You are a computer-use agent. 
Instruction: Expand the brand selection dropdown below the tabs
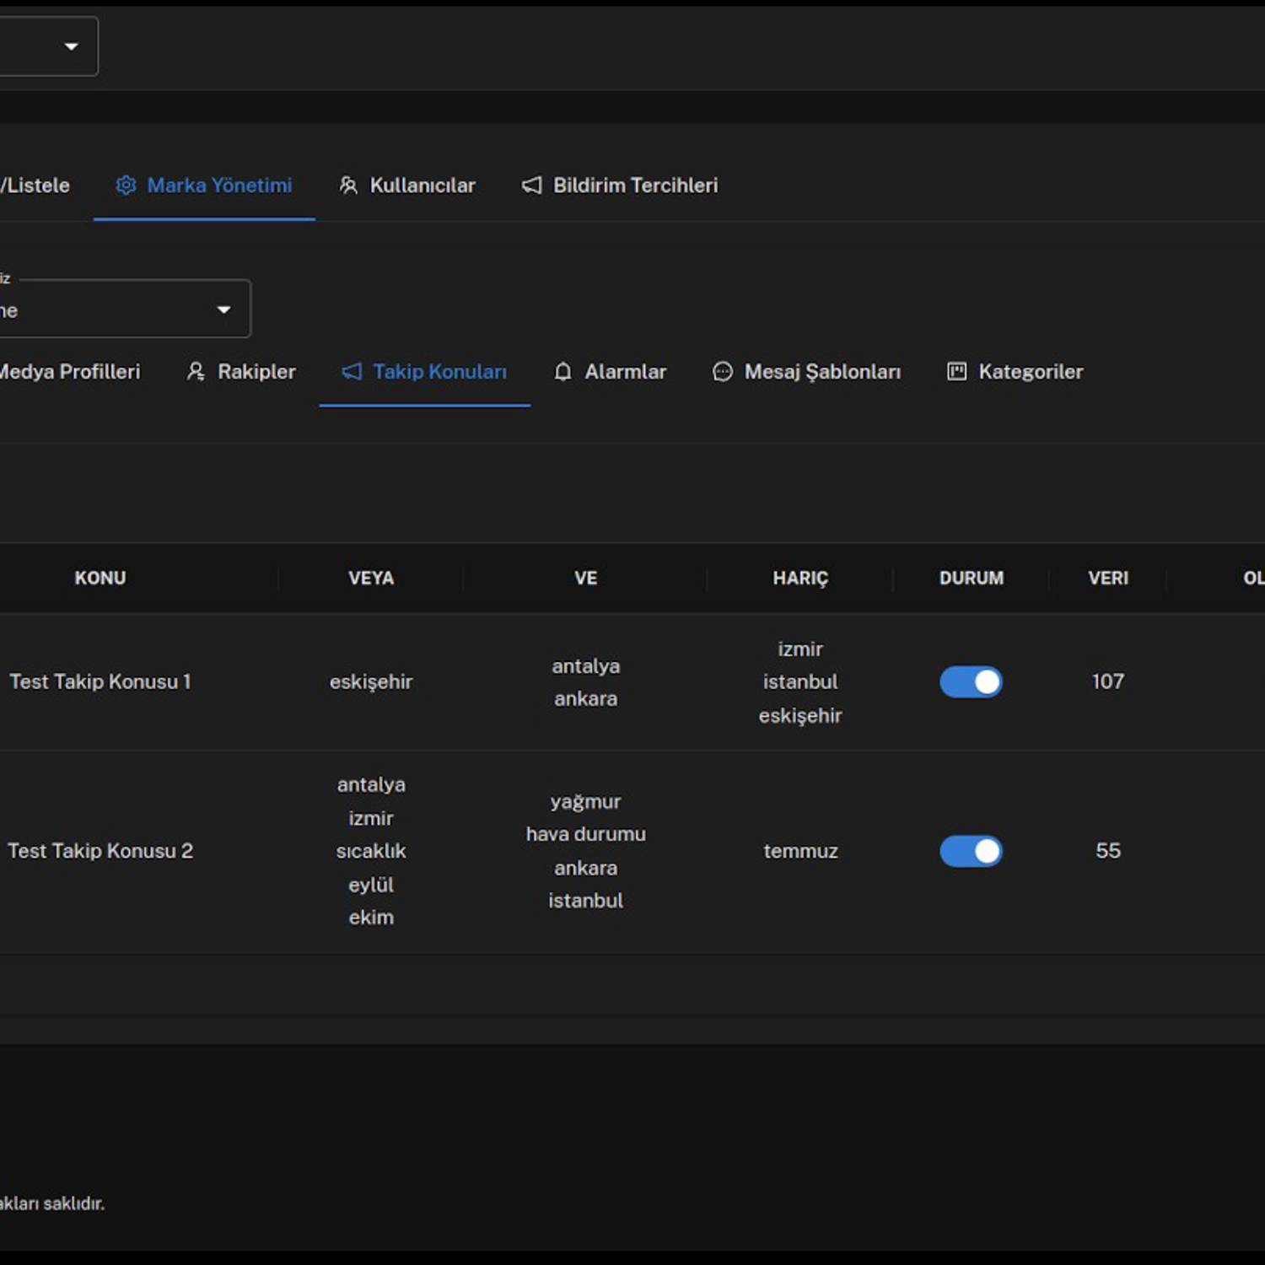tap(223, 310)
